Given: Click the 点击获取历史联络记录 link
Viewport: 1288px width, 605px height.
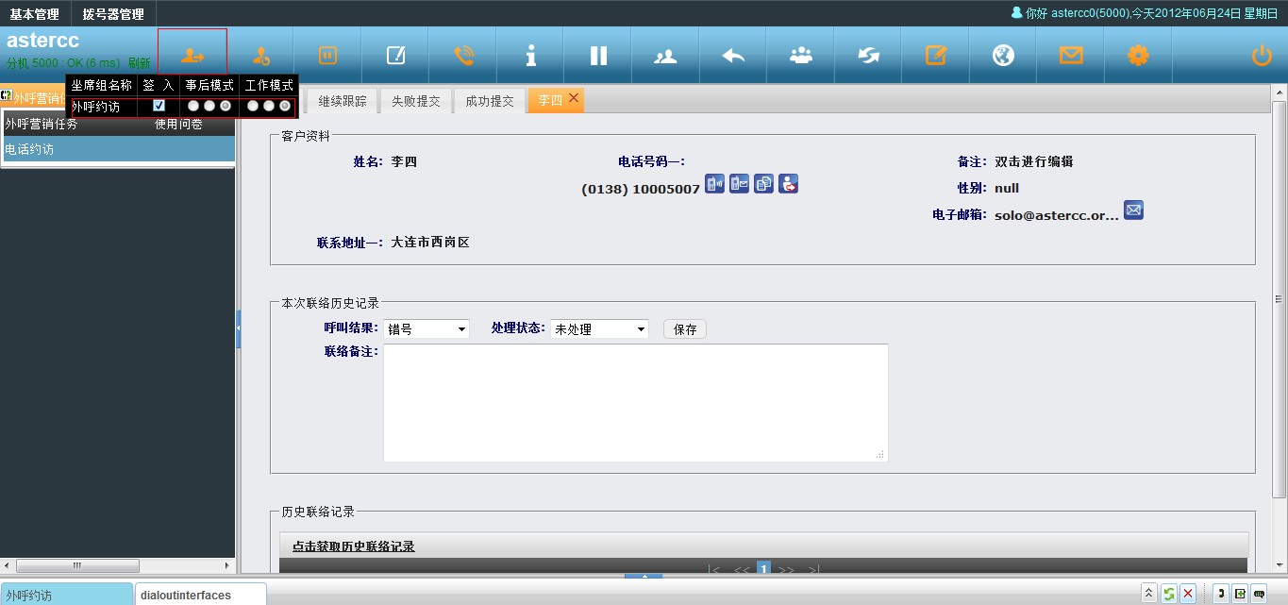Looking at the screenshot, I should 353,546.
